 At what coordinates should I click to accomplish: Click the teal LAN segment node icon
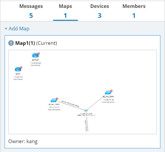click(x=86, y=110)
